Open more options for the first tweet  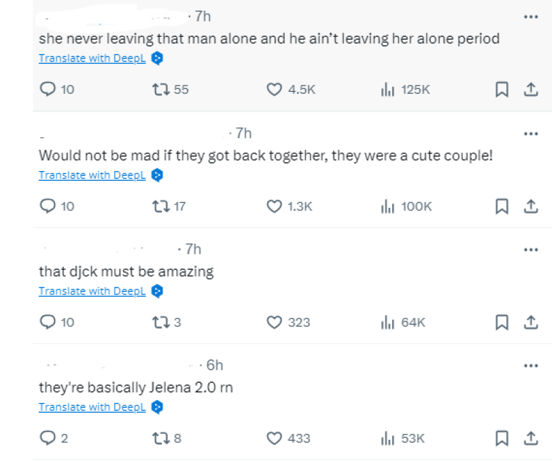[531, 16]
